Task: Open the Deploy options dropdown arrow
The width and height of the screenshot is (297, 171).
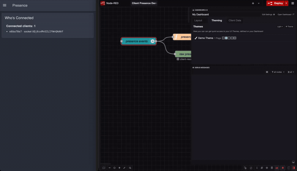Action: click(286, 3)
